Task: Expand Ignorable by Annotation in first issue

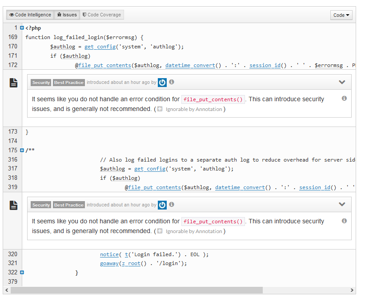Action: pyautogui.click(x=160, y=109)
